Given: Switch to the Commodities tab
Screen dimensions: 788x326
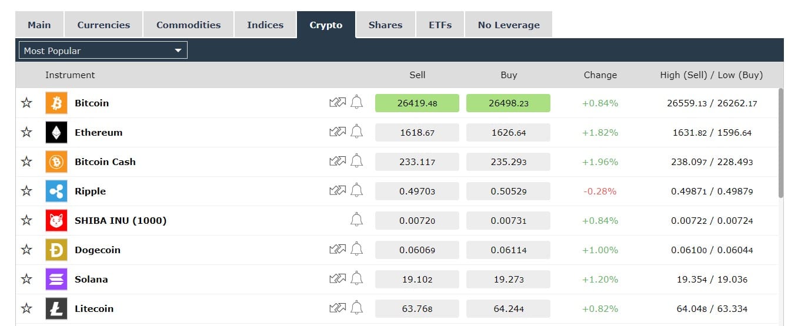Looking at the screenshot, I should (x=188, y=25).
